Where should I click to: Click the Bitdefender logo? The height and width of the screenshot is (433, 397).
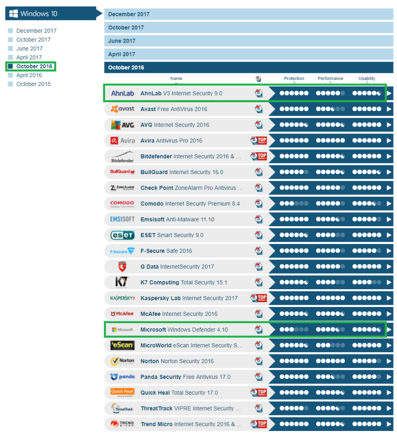point(123,157)
